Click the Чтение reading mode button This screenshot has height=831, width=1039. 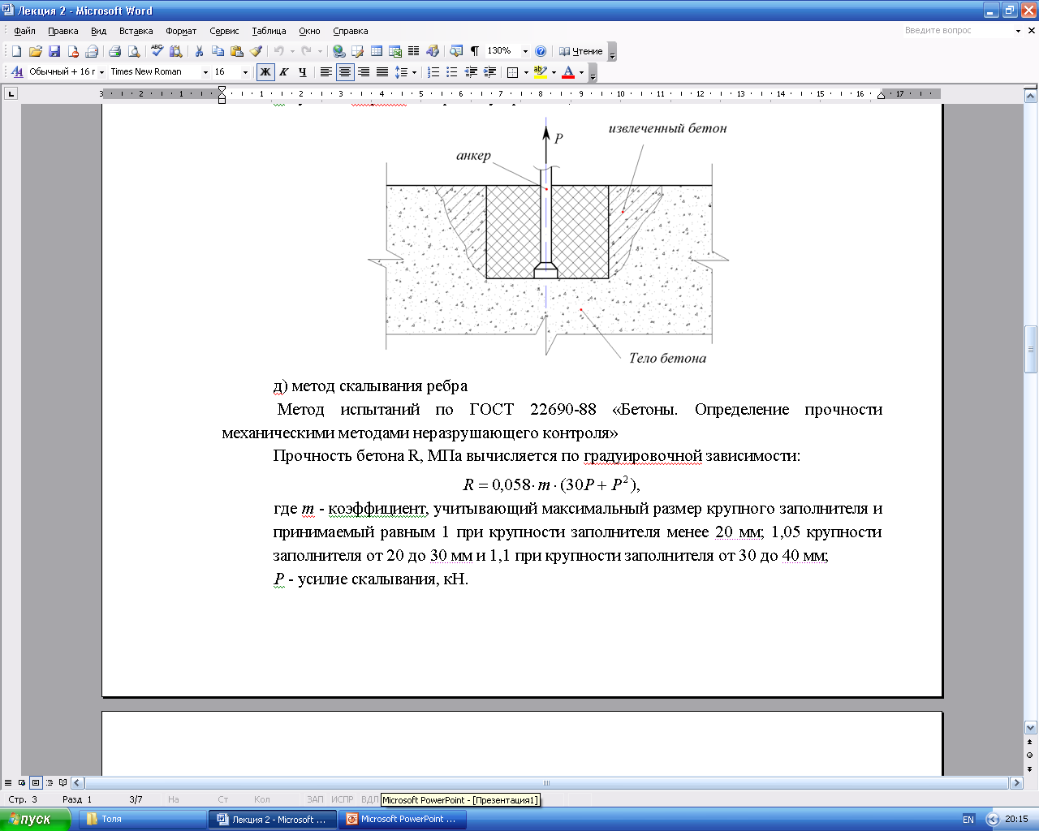(x=581, y=51)
